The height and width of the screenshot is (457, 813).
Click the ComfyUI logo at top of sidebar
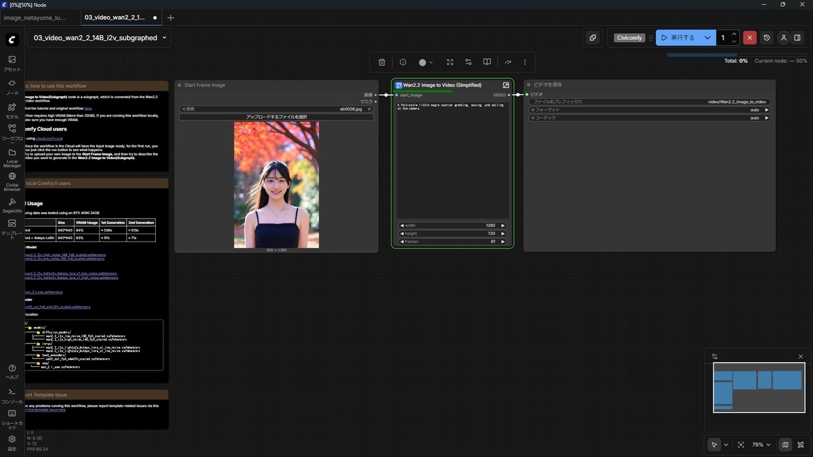[x=12, y=39]
